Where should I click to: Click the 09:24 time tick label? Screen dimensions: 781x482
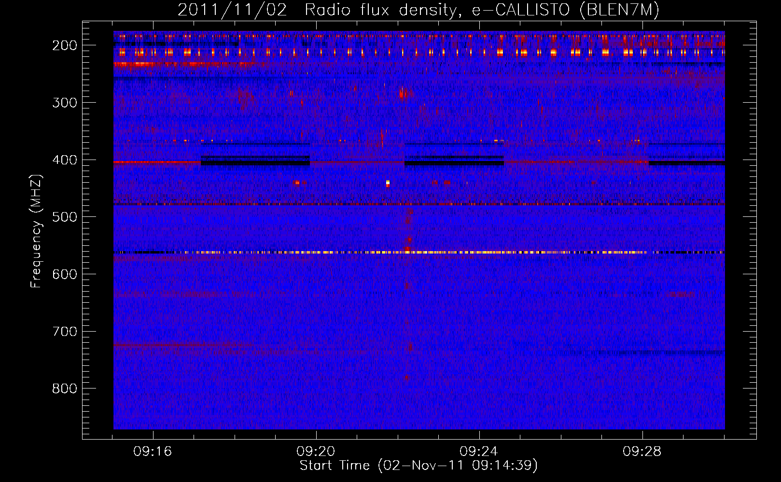[479, 452]
